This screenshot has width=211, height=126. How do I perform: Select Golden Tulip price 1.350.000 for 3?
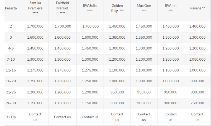point(117,37)
